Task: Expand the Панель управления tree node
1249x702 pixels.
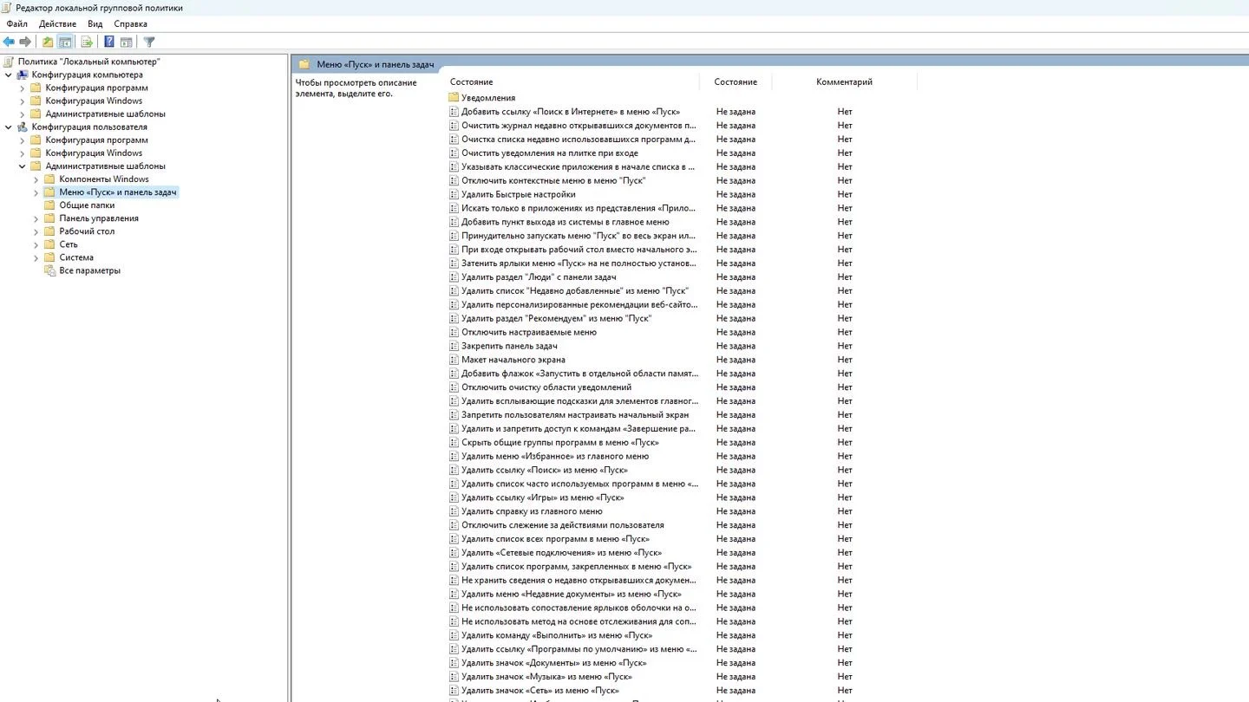Action: [36, 218]
